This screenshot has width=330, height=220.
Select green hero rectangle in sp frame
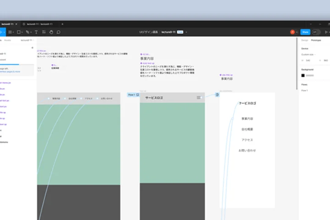pos(172,143)
